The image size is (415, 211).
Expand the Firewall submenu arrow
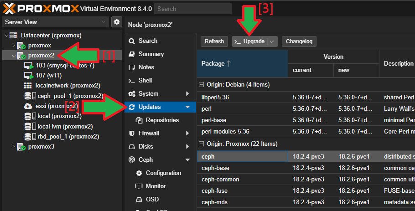pyautogui.click(x=187, y=133)
